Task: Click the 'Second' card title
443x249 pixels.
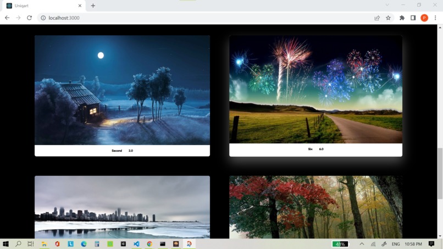Action: (117, 151)
